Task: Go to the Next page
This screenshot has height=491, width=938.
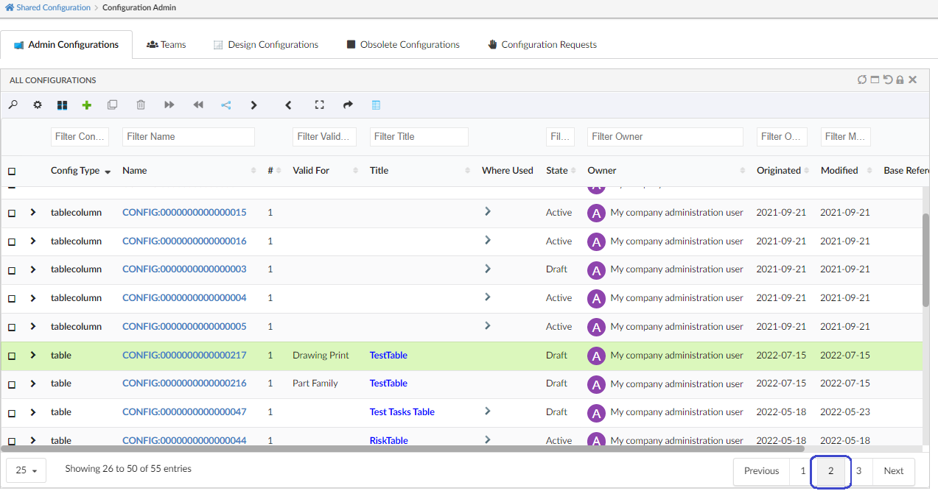Action: point(893,471)
